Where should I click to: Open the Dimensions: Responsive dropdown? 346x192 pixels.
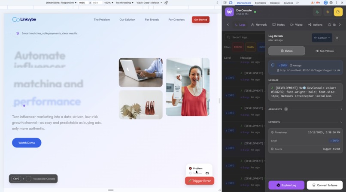click(61, 3)
